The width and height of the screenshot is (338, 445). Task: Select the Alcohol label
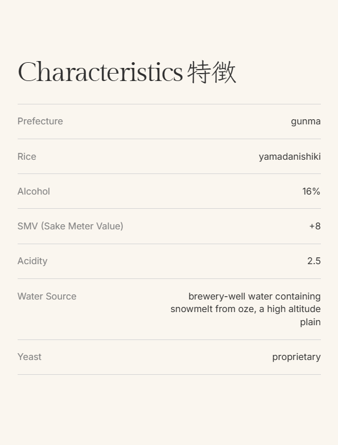pyautogui.click(x=34, y=191)
